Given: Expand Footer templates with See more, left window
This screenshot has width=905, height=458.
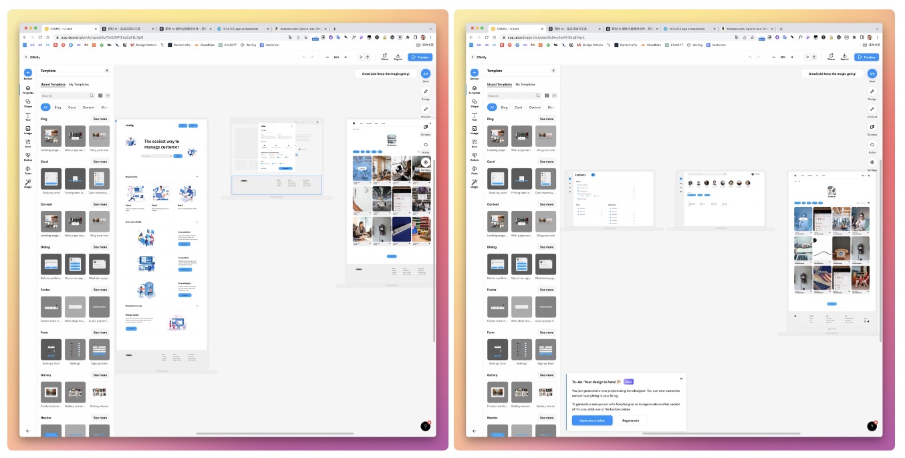Looking at the screenshot, I should [100, 290].
